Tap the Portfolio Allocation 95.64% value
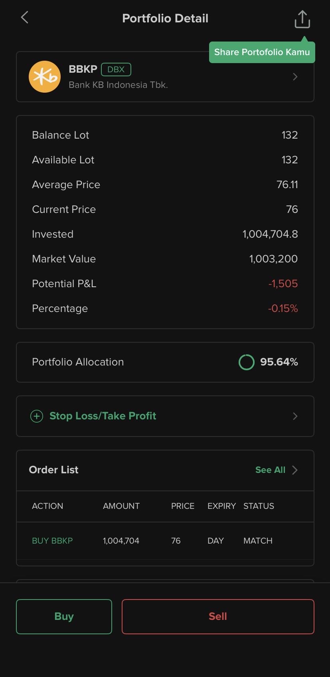 279,362
